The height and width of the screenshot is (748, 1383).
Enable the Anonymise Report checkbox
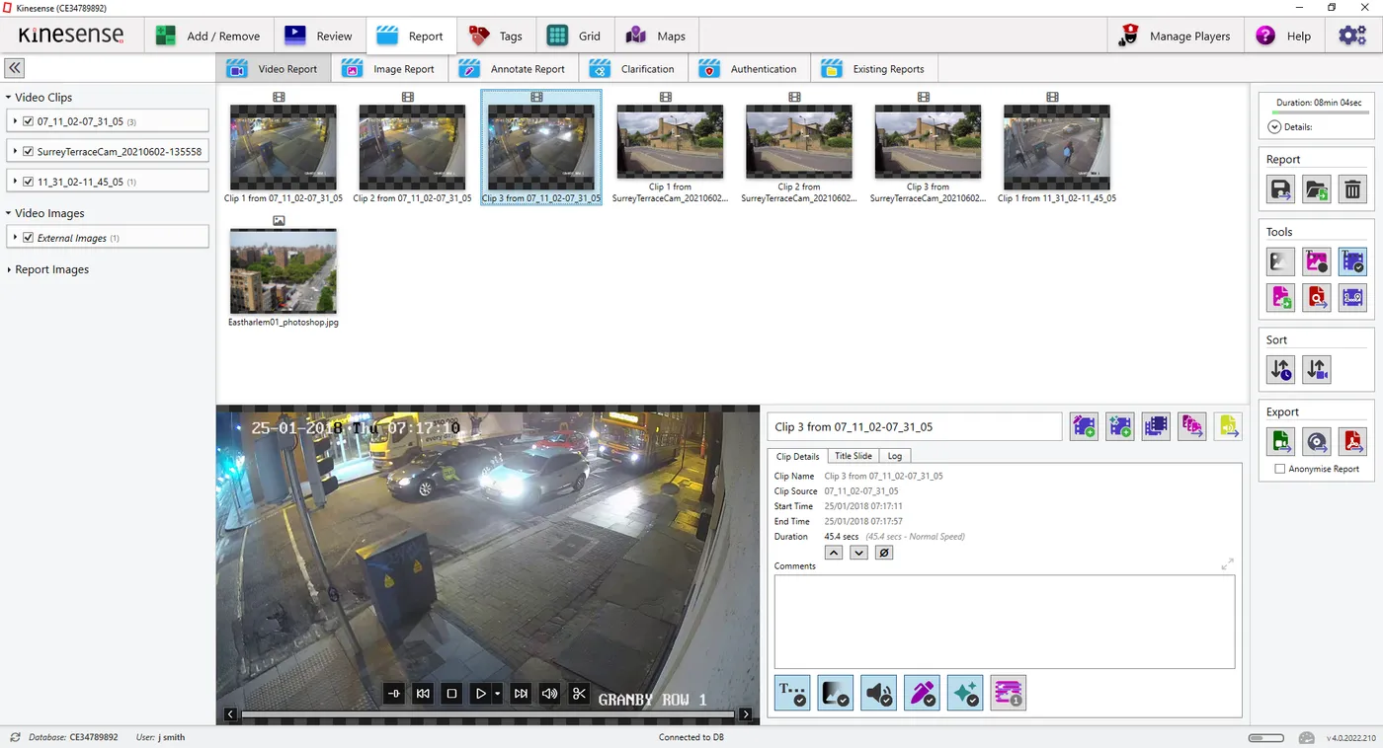[x=1280, y=469]
